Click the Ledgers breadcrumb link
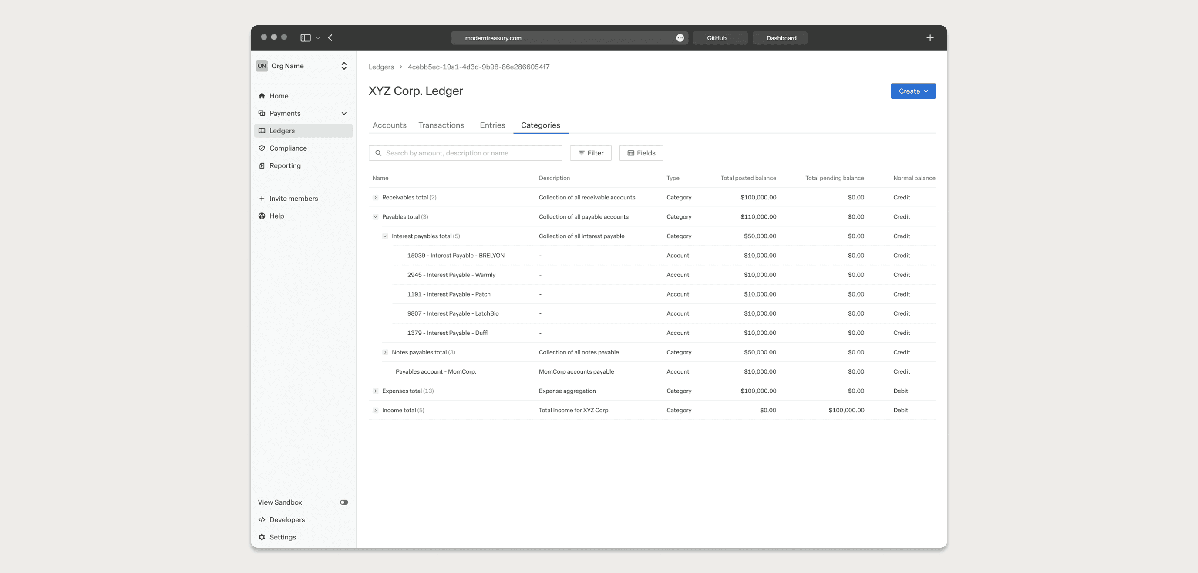The height and width of the screenshot is (573, 1198). tap(381, 67)
